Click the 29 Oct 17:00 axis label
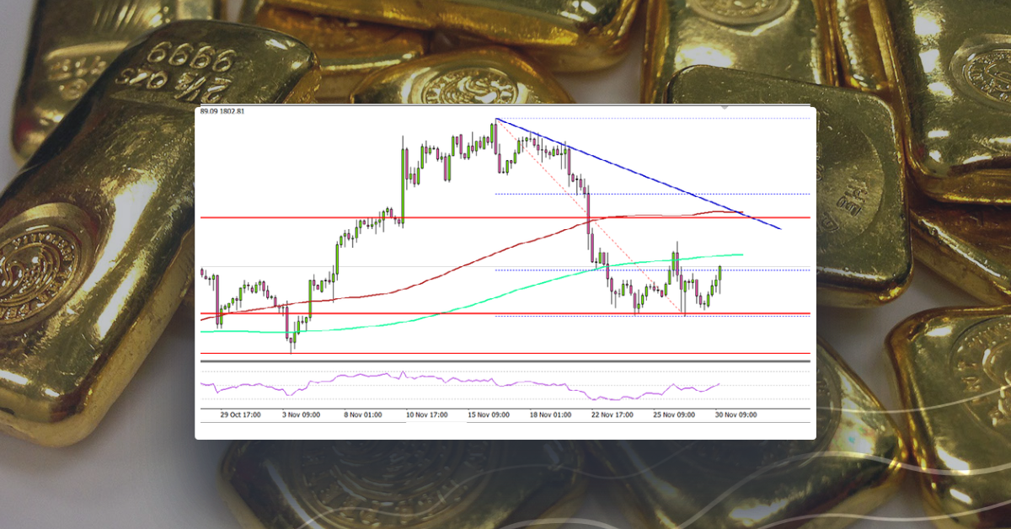 coord(240,412)
